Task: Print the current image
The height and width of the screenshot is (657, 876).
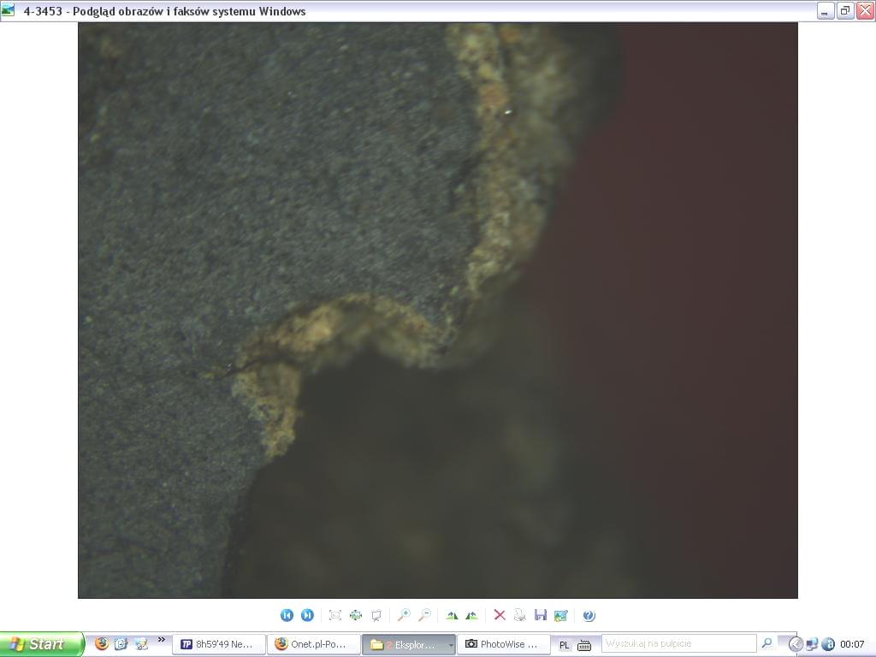Action: coord(520,615)
